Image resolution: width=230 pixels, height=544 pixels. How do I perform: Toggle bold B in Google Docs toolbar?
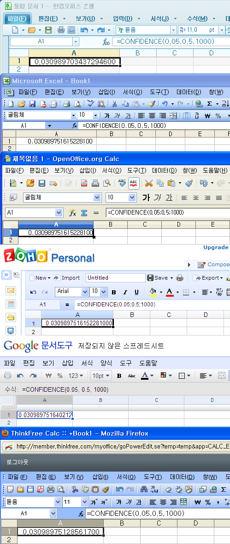pyautogui.click(x=119, y=376)
